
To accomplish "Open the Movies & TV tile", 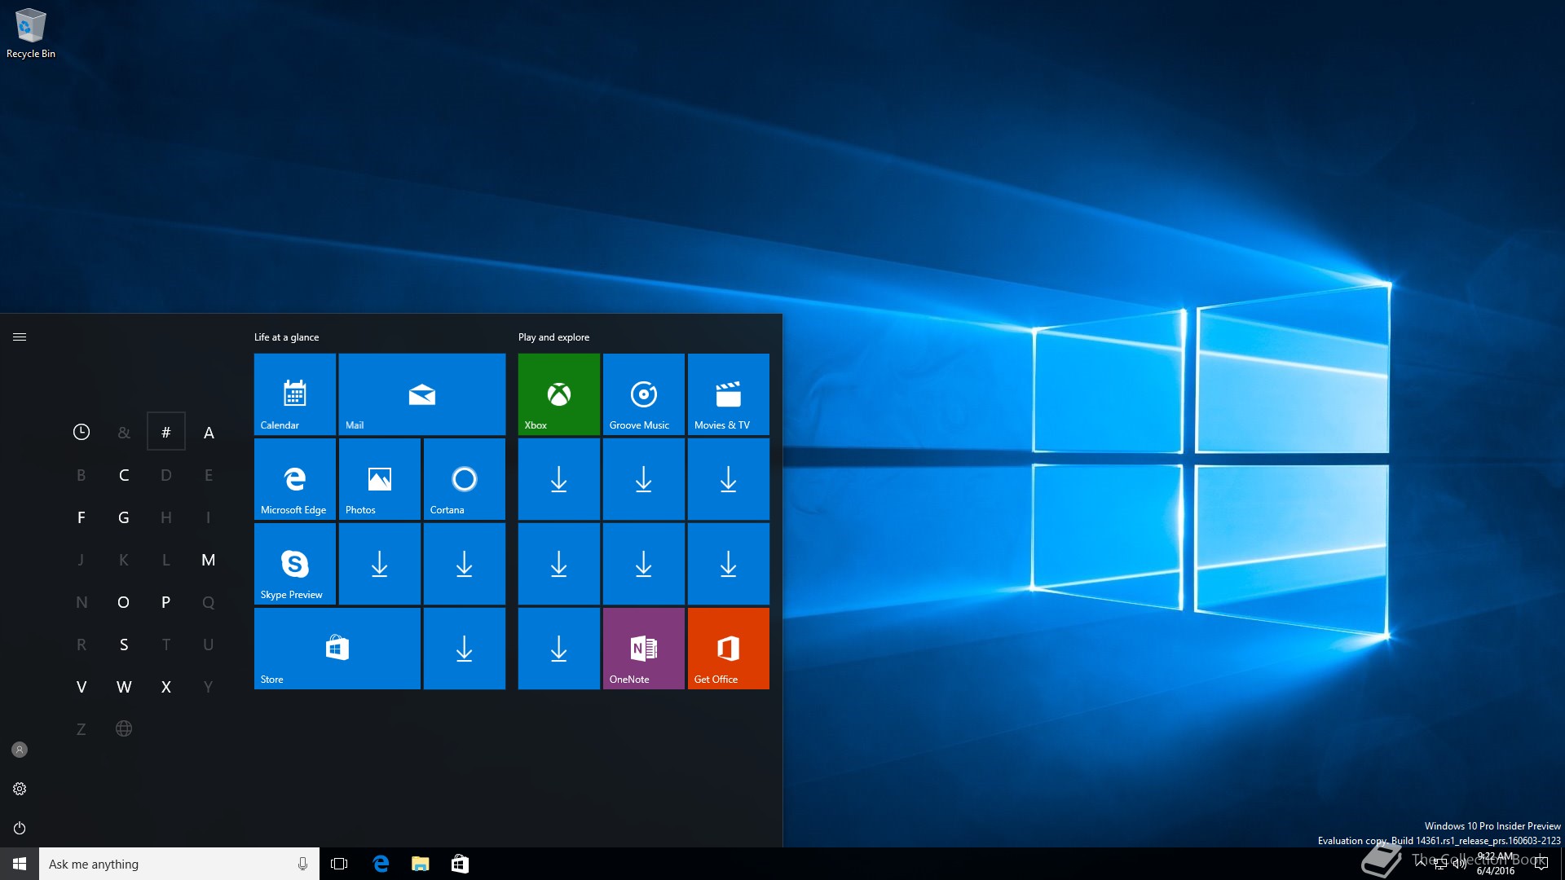I will pyautogui.click(x=729, y=394).
